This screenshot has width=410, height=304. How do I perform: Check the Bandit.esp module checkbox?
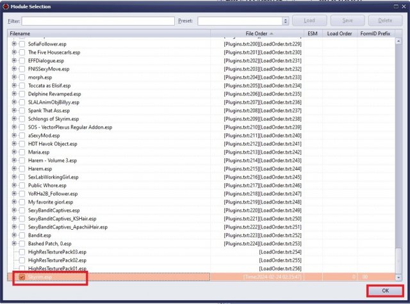coord(22,236)
